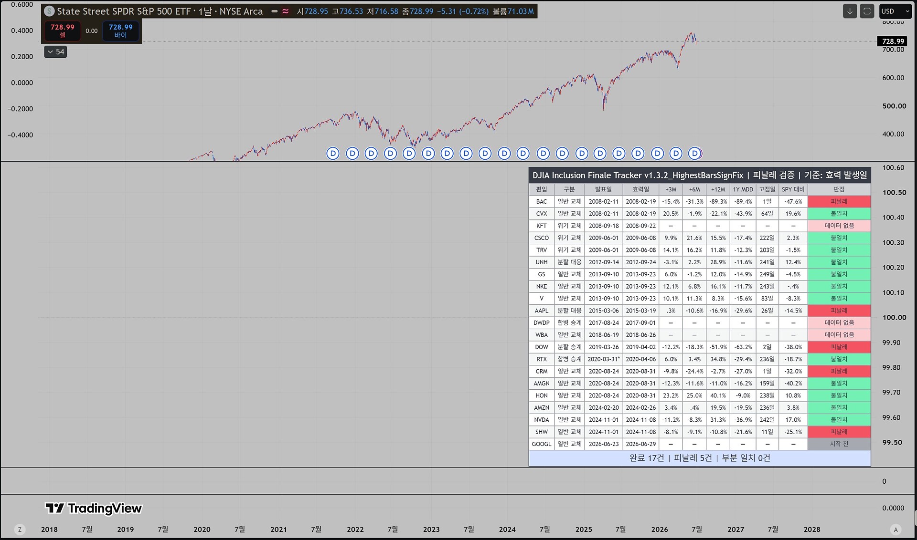This screenshot has width=917, height=540.
Task: Select the CSCO ticker cell
Action: pos(542,238)
